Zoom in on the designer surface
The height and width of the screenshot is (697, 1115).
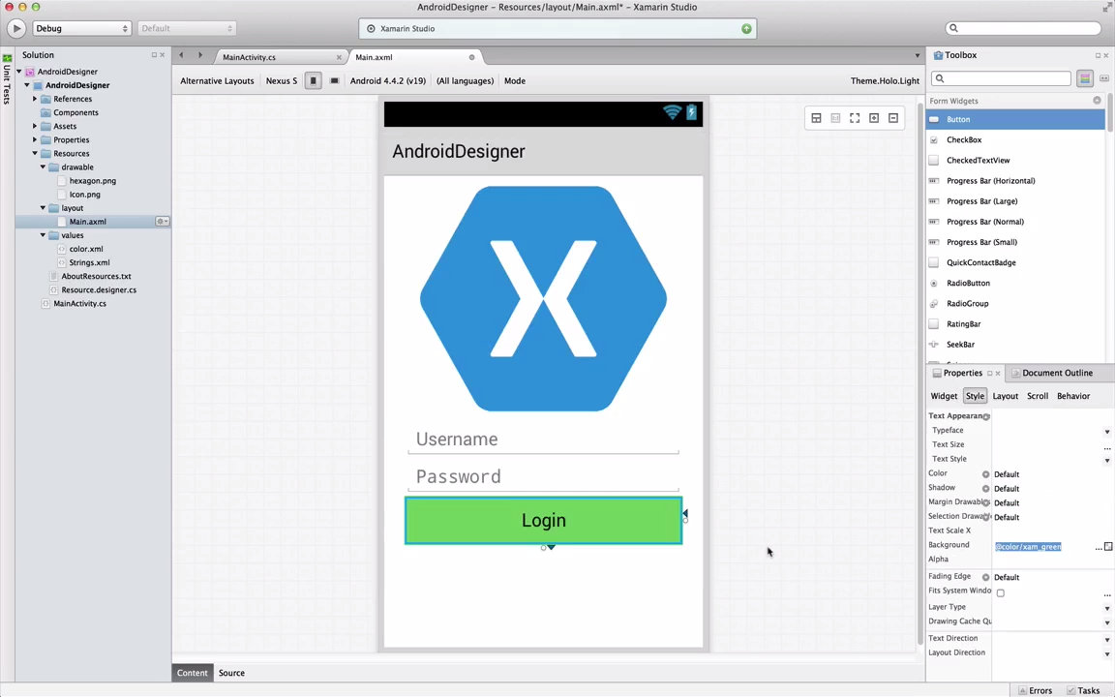(874, 118)
